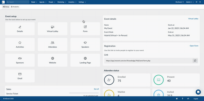The width and height of the screenshot is (204, 101).
Task: Click the 'May 31, 2025 | 06:34 AM' end date
Action: [179, 35]
